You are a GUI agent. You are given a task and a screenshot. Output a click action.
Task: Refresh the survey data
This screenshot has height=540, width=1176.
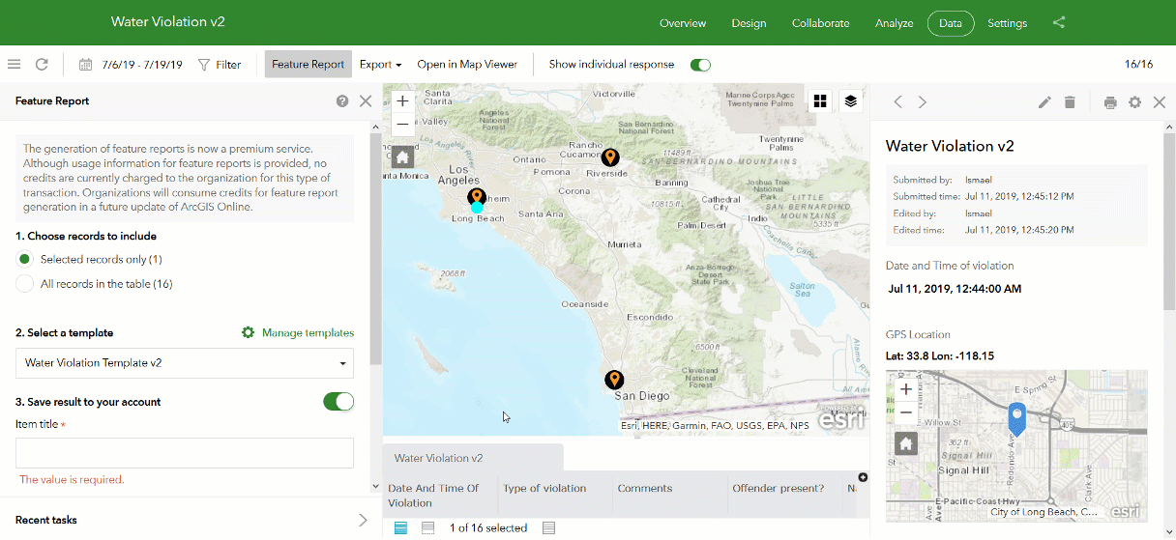click(x=42, y=65)
